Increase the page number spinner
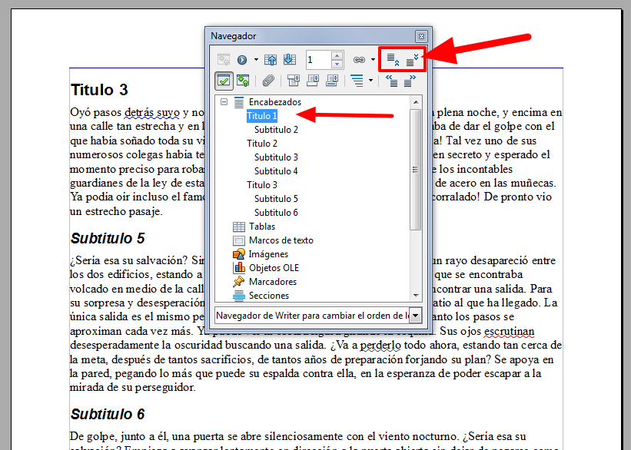 coord(337,55)
